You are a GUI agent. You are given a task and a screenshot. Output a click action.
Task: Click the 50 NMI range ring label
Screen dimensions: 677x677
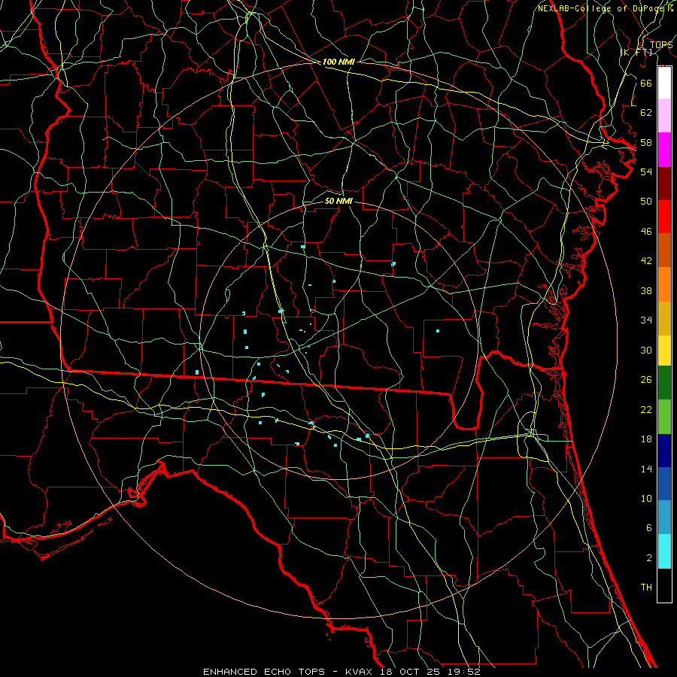[338, 201]
